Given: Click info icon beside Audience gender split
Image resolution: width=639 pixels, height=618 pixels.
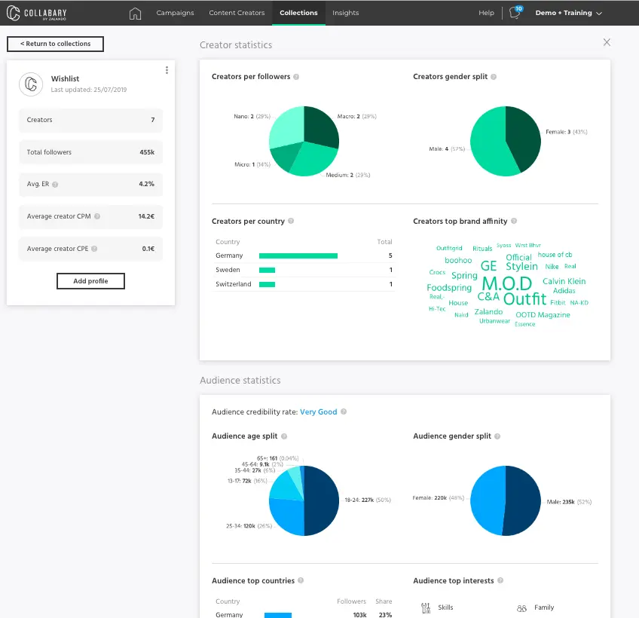Looking at the screenshot, I should click(x=498, y=436).
